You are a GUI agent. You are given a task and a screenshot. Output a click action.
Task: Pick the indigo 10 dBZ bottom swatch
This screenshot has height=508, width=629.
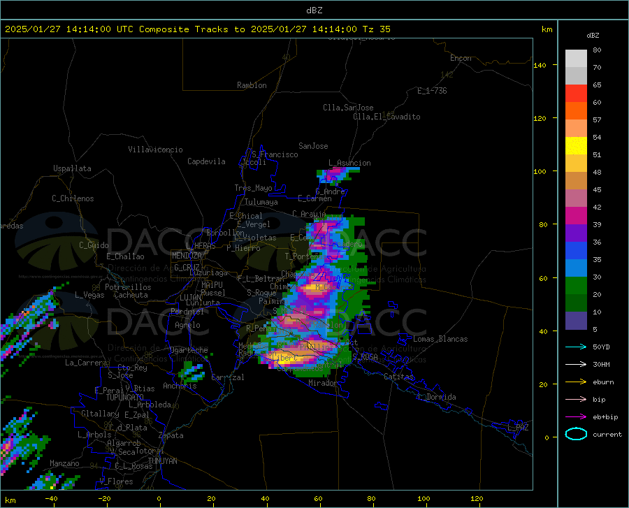tap(576, 320)
